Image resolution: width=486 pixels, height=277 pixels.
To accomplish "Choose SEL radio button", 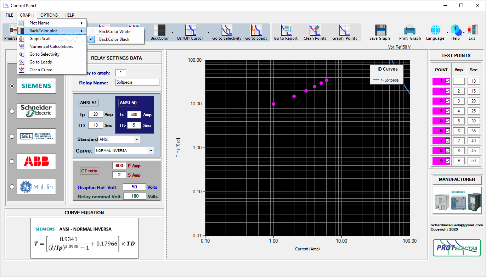I will point(12,136).
